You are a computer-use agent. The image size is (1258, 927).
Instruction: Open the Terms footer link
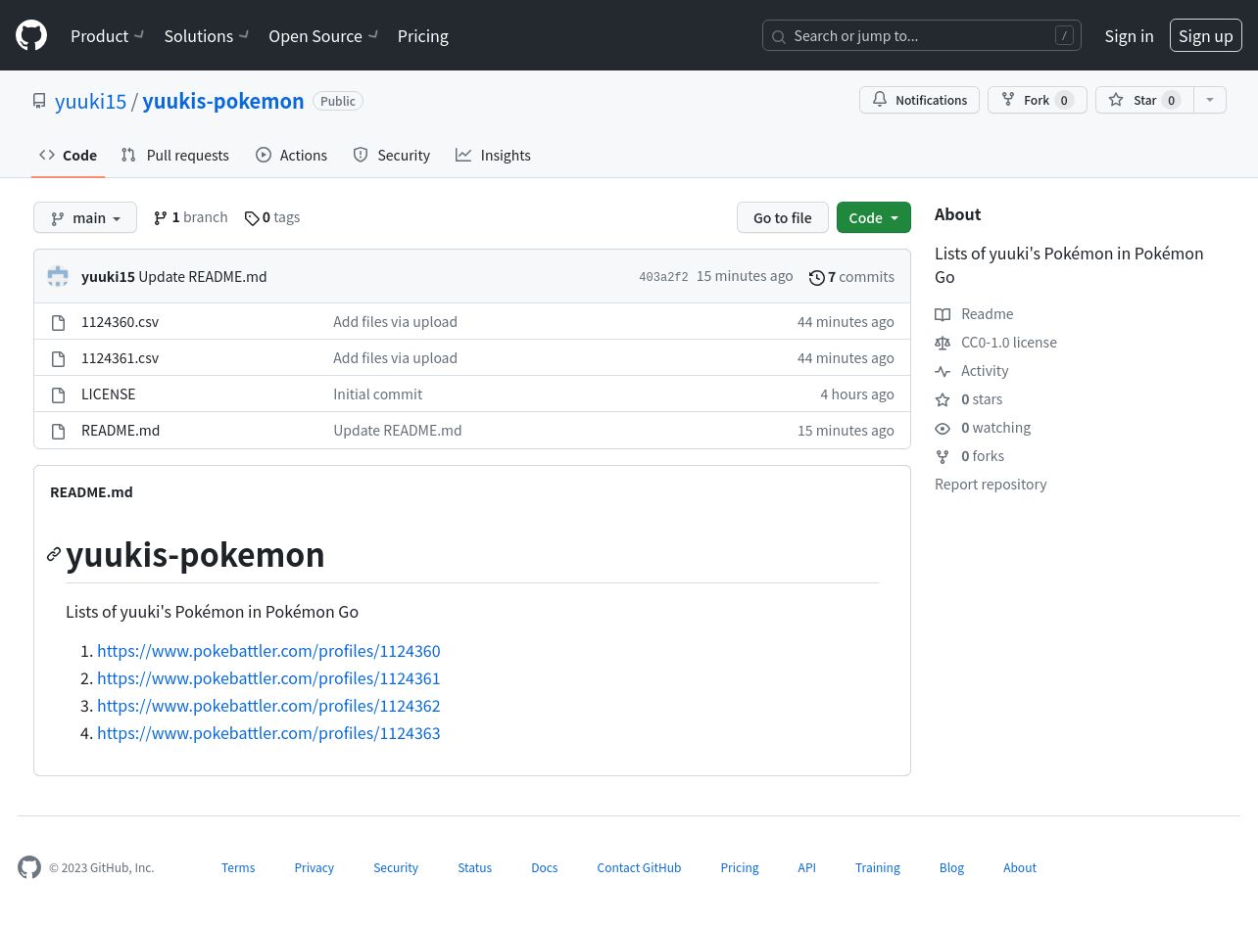point(238,867)
